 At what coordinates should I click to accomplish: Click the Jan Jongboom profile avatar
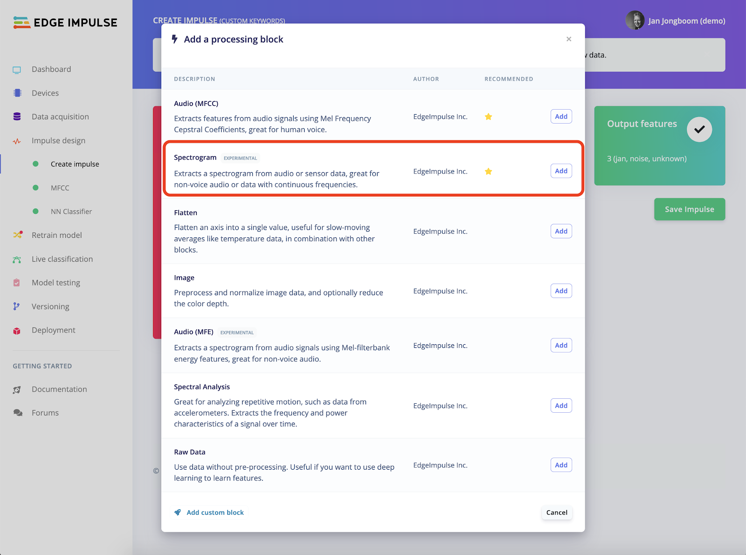click(x=635, y=21)
